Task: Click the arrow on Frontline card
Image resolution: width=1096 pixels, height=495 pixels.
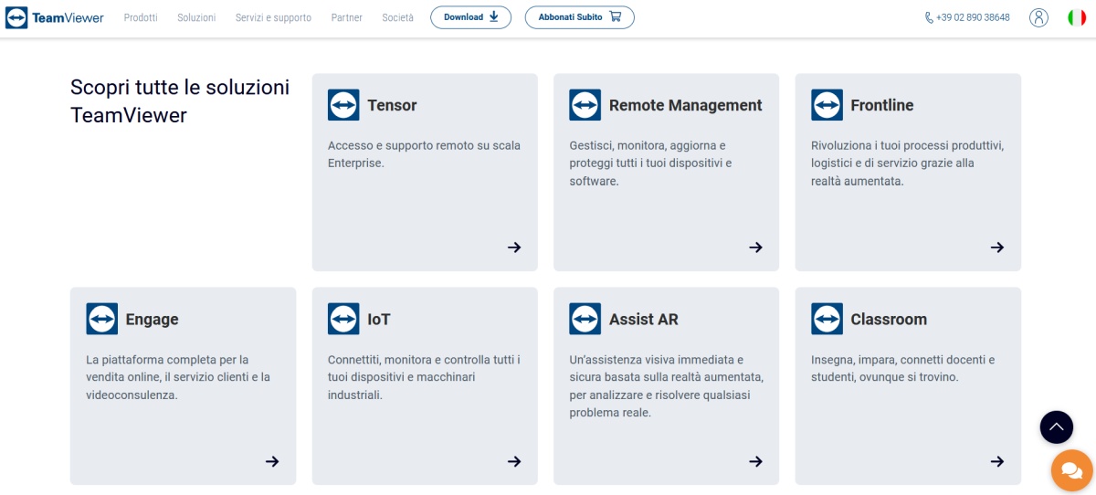Action: (997, 247)
